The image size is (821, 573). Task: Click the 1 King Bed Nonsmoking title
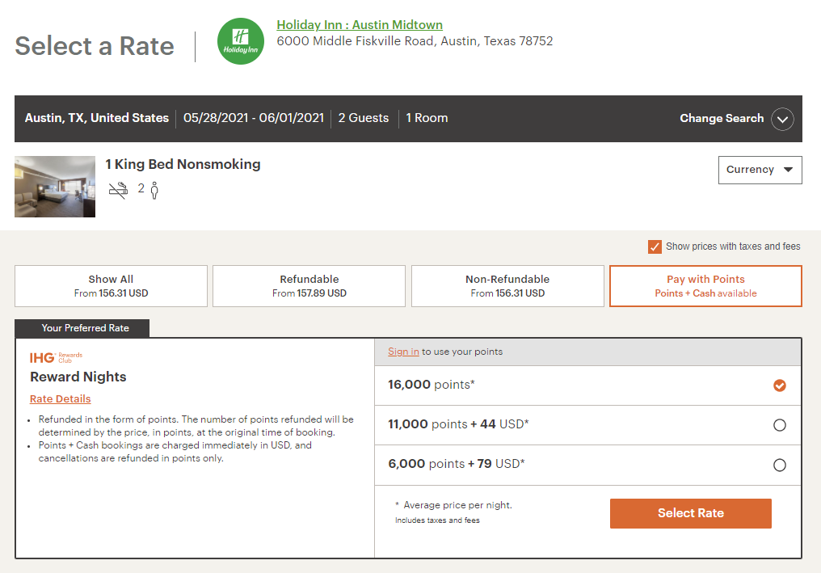click(x=183, y=164)
